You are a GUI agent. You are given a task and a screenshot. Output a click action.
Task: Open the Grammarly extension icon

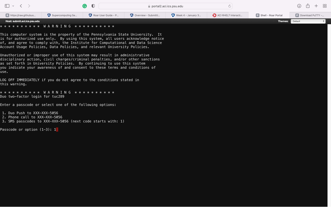click(85, 6)
